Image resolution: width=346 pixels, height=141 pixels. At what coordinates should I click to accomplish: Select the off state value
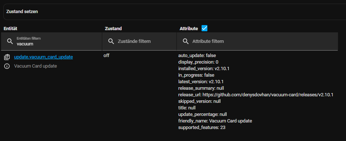(106, 56)
